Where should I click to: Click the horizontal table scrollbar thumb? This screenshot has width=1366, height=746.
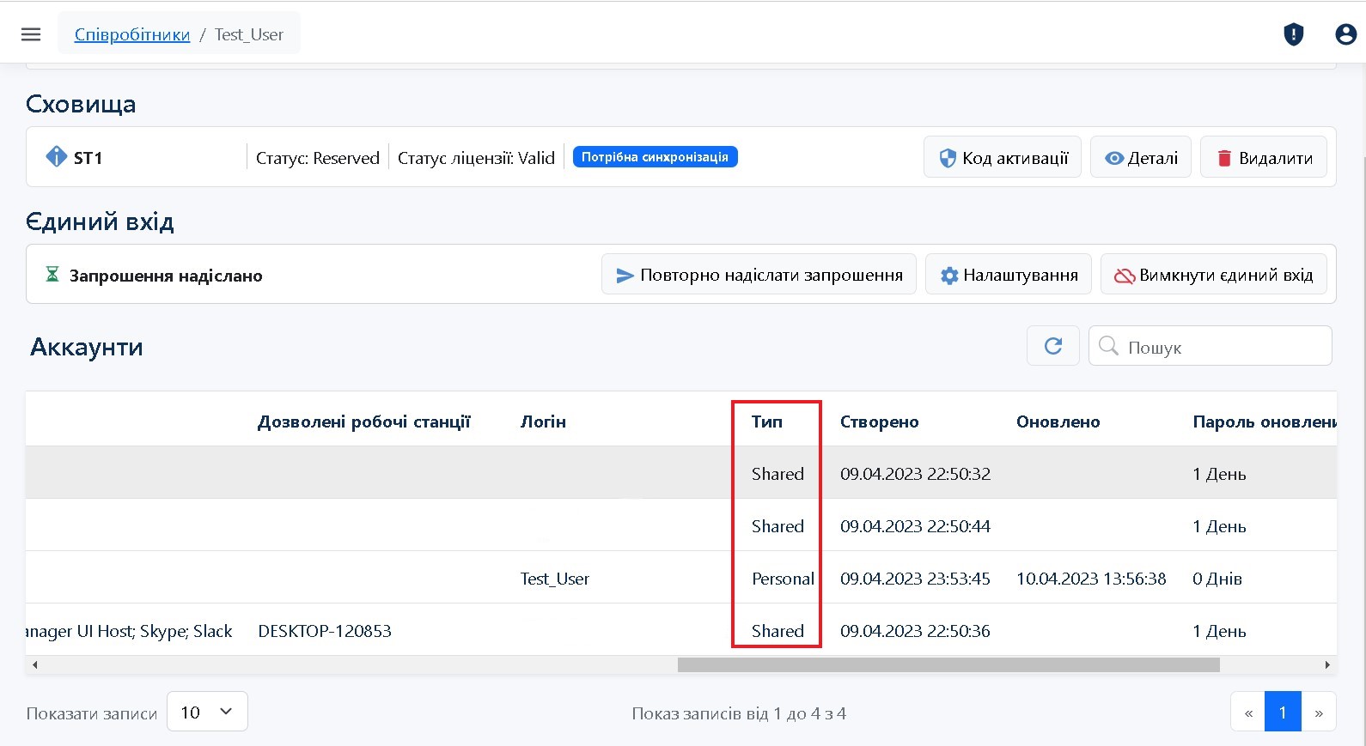[x=948, y=664]
